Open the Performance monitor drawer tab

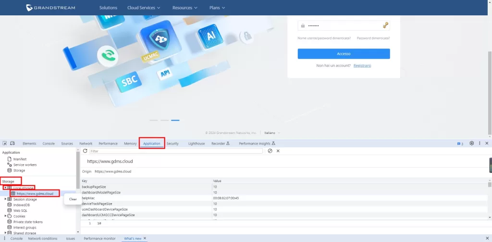click(99, 239)
